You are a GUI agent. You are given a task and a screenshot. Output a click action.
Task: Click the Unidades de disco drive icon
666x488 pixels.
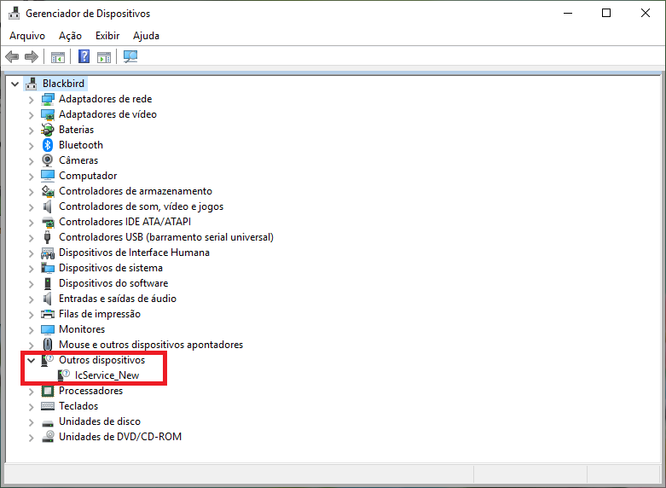tap(48, 422)
